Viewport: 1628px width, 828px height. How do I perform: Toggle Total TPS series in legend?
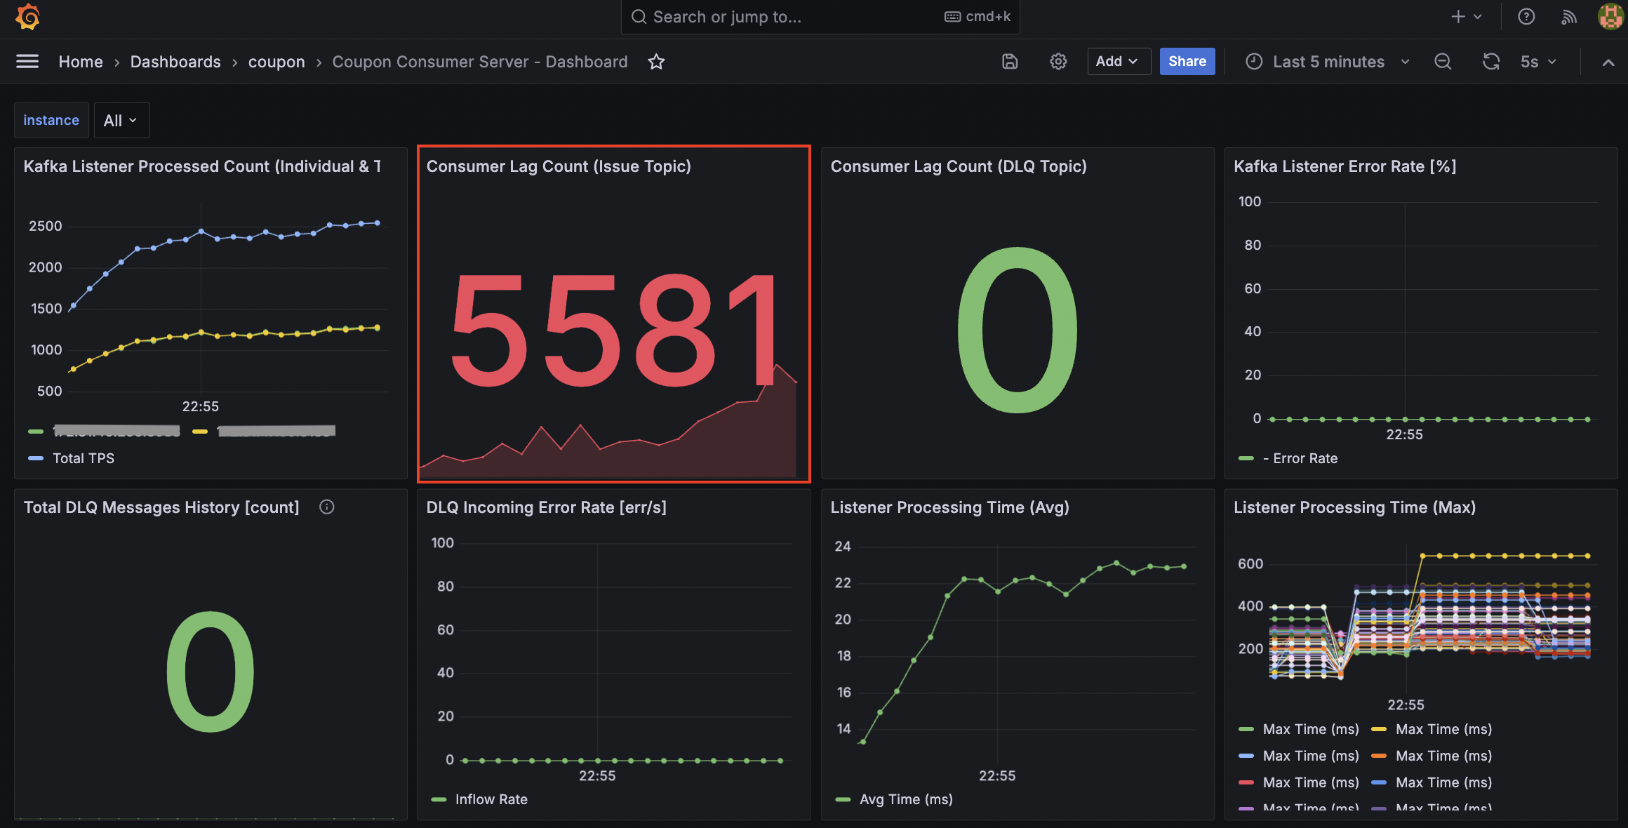tap(84, 458)
